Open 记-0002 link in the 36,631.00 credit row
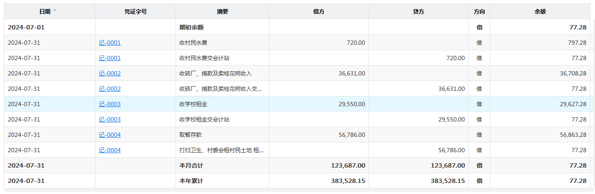595x194 pixels. [110, 89]
